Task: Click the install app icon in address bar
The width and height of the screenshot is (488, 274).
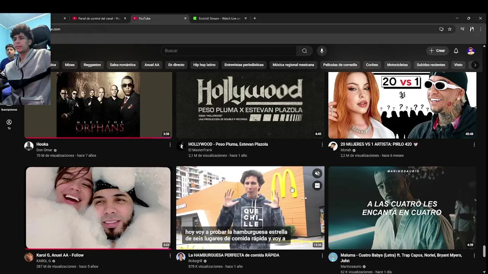Action: (441, 29)
